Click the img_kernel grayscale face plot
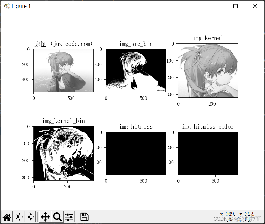 tap(208, 70)
